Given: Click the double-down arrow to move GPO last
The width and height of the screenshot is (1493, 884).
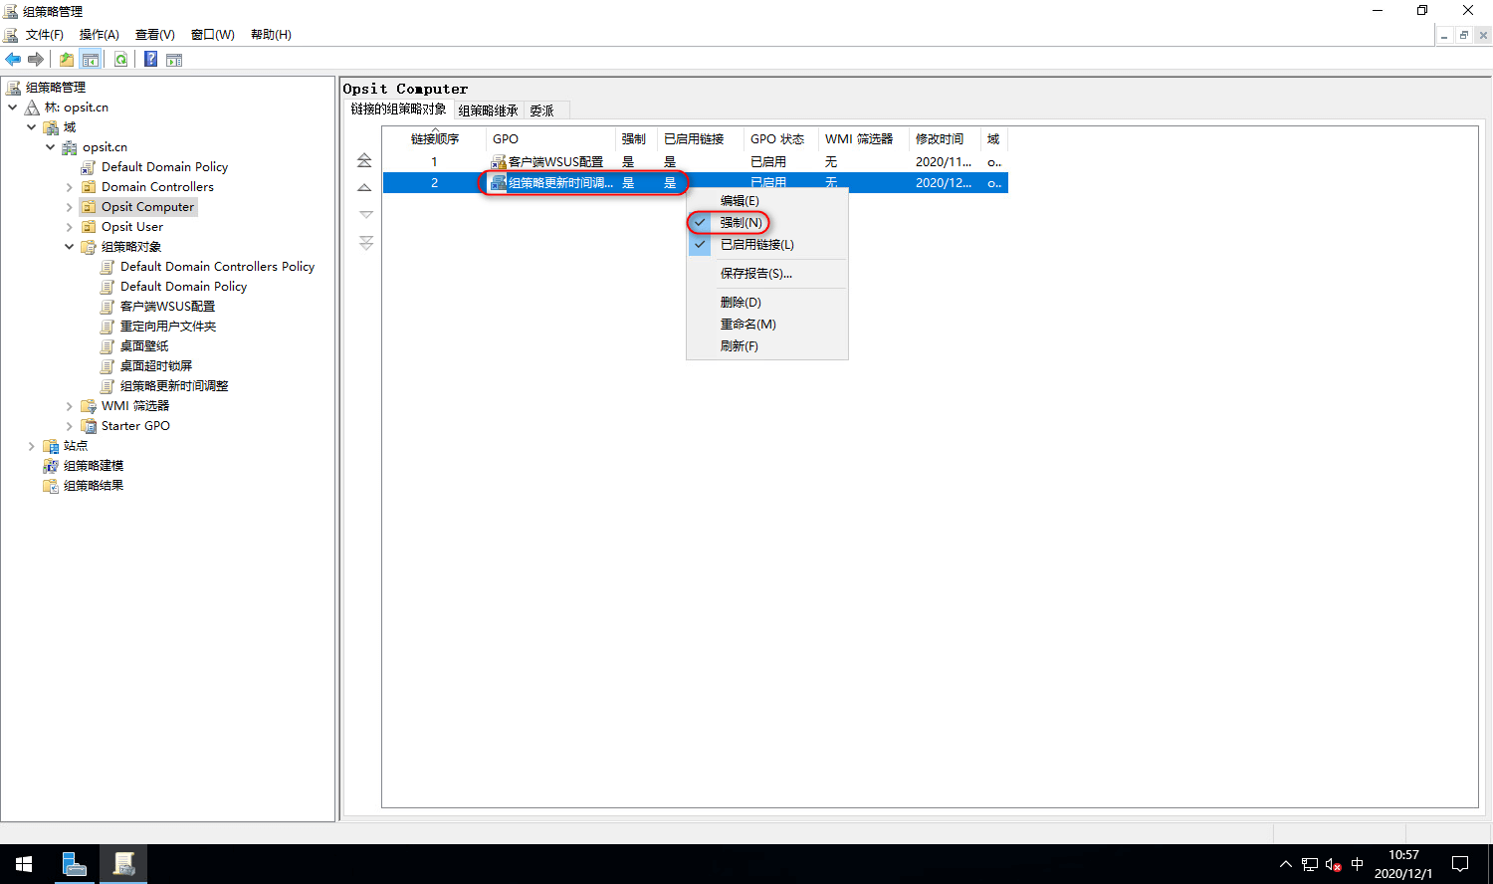Looking at the screenshot, I should tap(365, 242).
